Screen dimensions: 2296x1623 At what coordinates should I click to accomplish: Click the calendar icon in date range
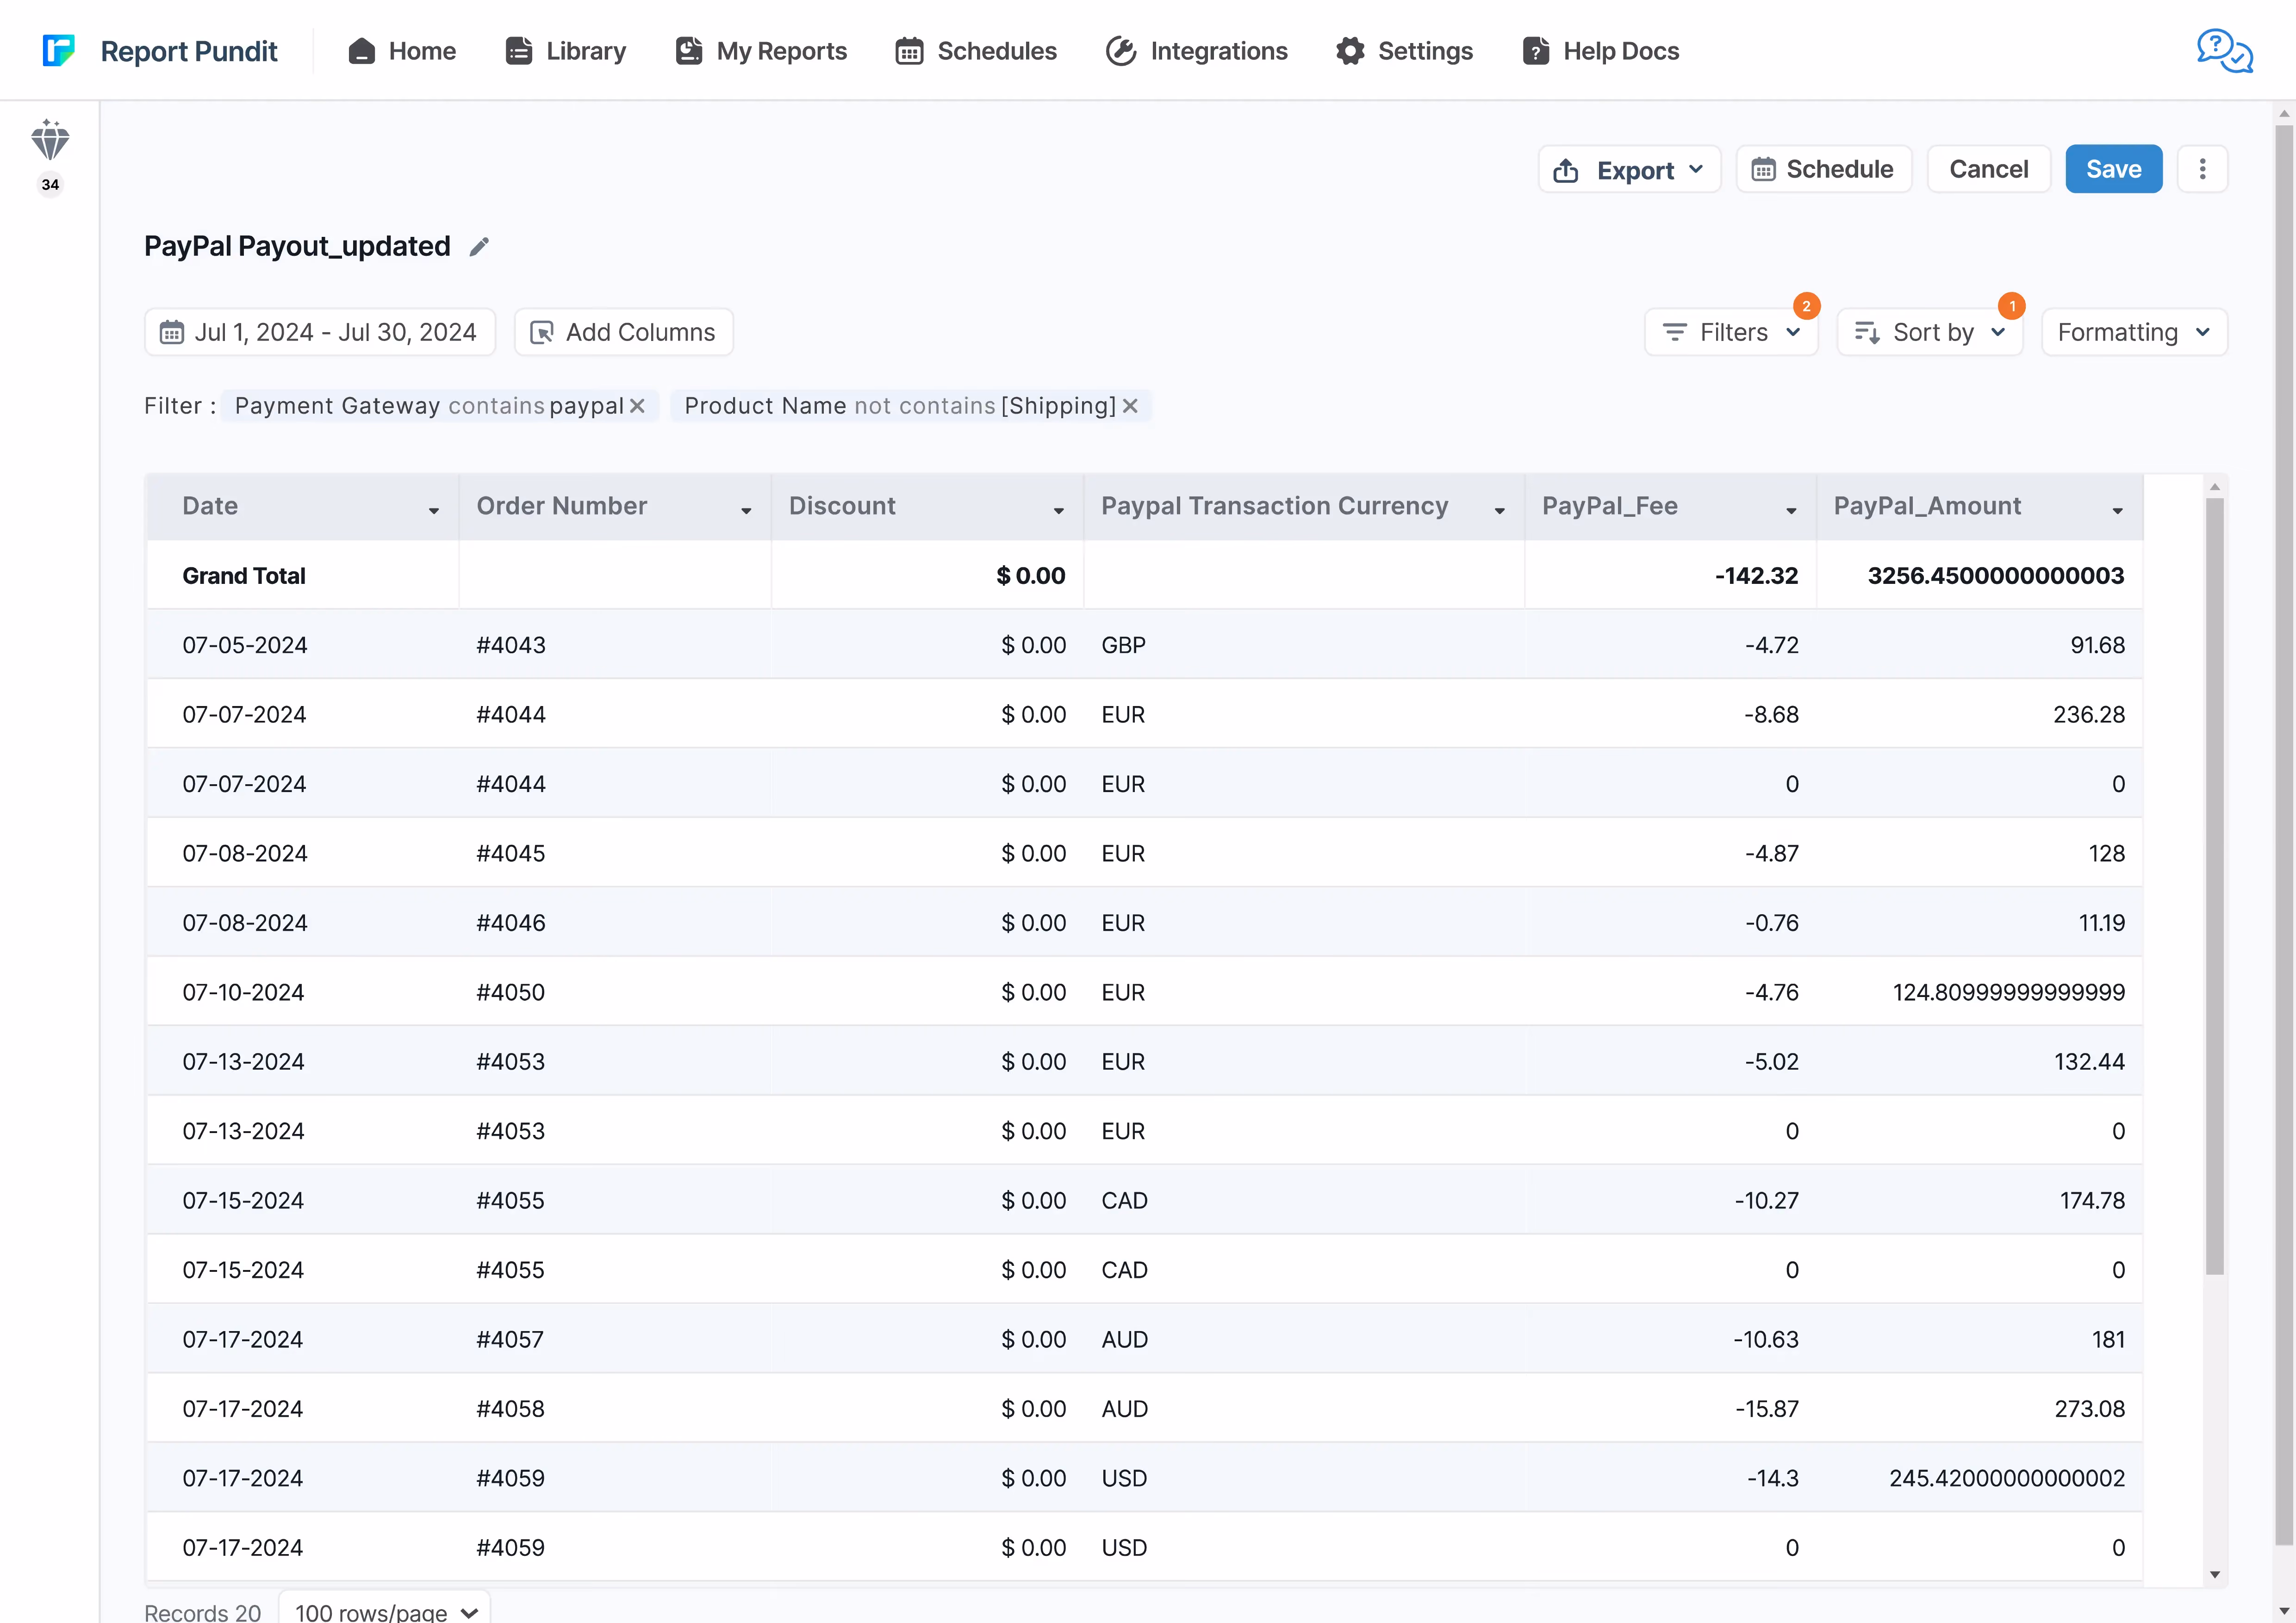point(172,332)
